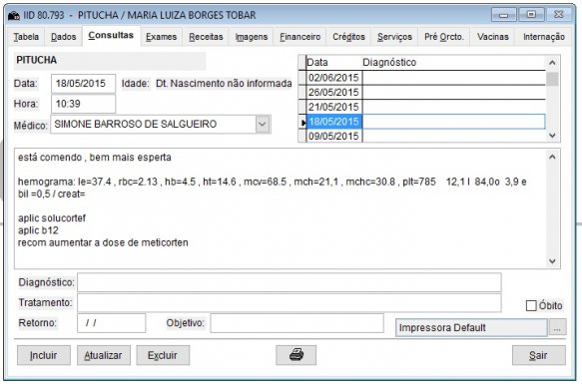582x384 pixels.
Task: Click the Excluir button
Action: pos(163,355)
